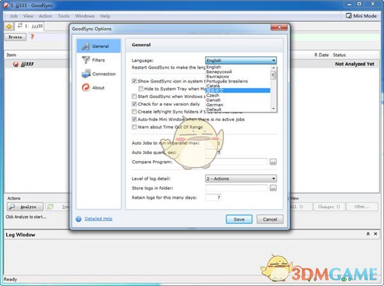Click the Browse button

tap(15, 37)
